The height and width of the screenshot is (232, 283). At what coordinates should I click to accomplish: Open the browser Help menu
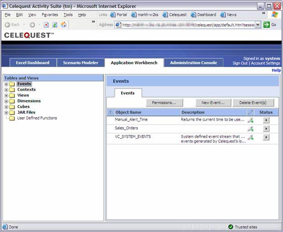pos(82,15)
